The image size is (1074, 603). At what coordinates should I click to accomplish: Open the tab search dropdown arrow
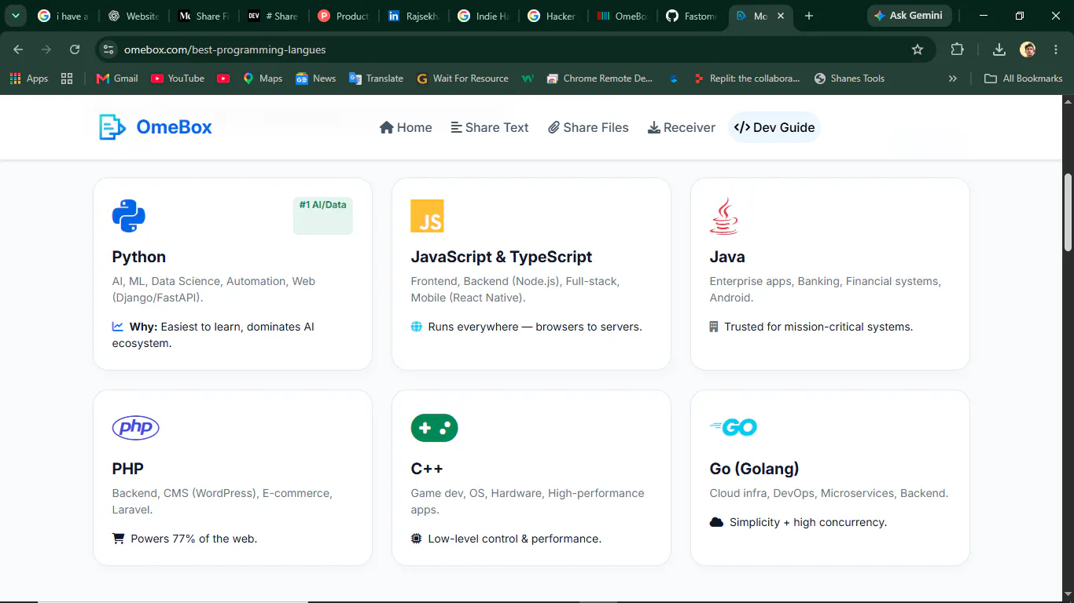(x=15, y=16)
